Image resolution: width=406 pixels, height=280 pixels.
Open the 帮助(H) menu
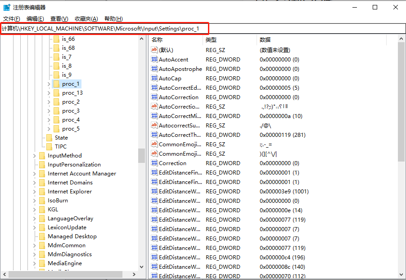click(113, 18)
